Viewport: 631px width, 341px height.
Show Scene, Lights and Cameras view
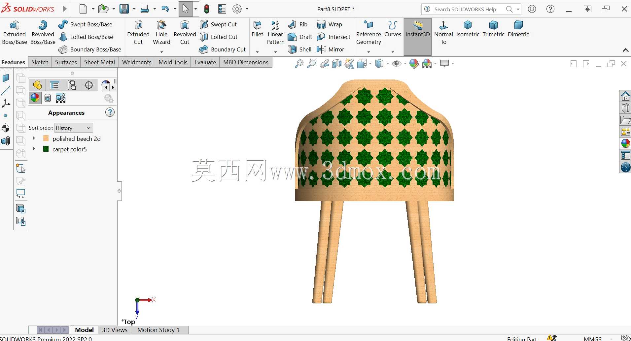61,98
